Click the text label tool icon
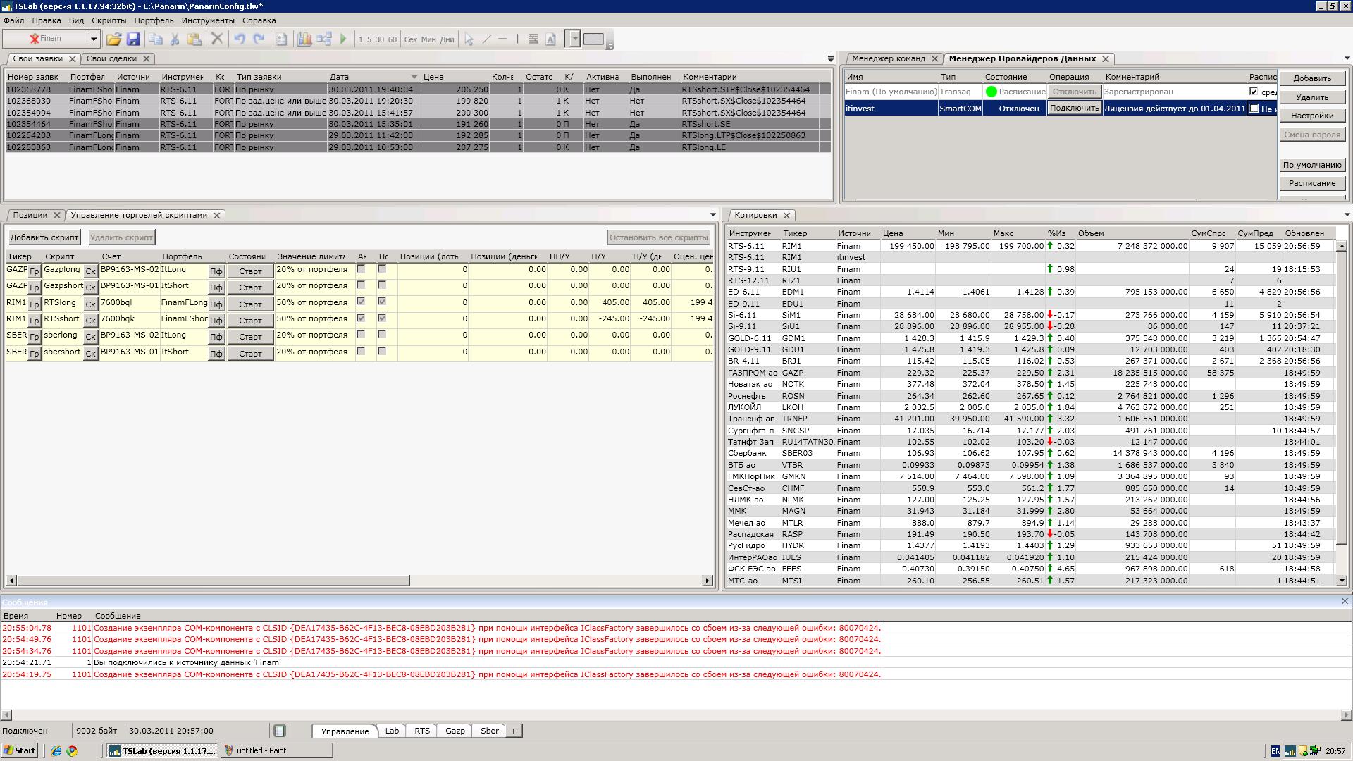1353x761 pixels. pos(550,39)
